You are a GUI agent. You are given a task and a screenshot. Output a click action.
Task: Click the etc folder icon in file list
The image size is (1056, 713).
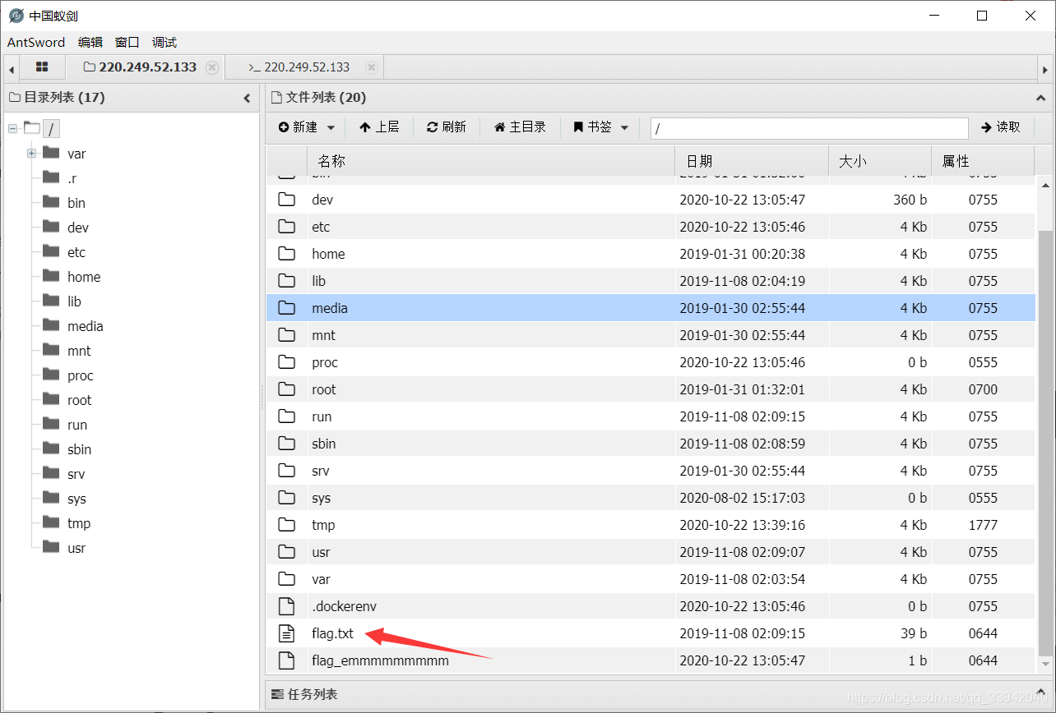(x=286, y=227)
